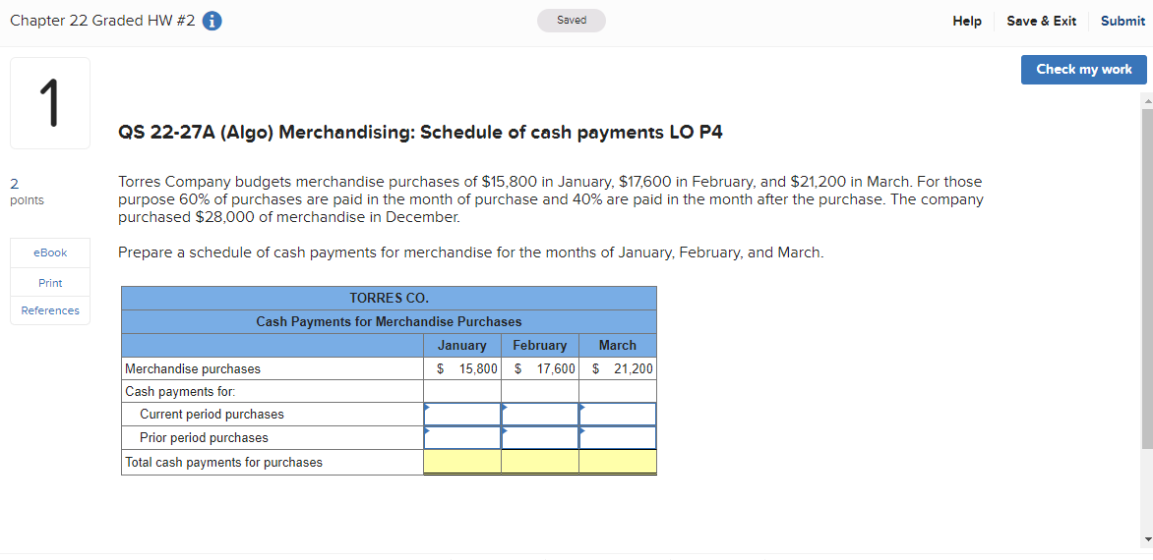Click the Current period purchases label

[212, 414]
